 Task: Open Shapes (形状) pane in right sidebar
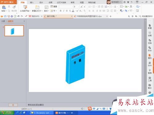[x=150, y=49]
